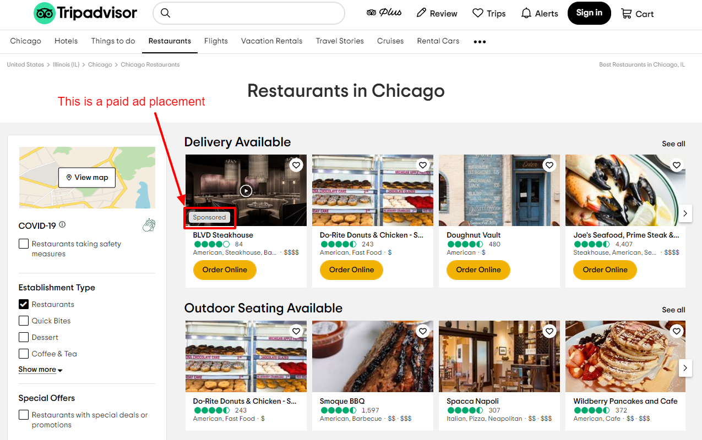Uncheck the Restaurants establishment type
The height and width of the screenshot is (440, 702).
pos(24,304)
